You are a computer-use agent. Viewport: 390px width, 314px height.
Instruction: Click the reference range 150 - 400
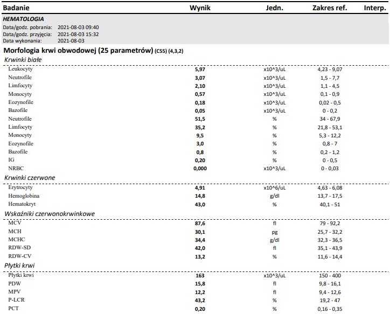point(330,276)
